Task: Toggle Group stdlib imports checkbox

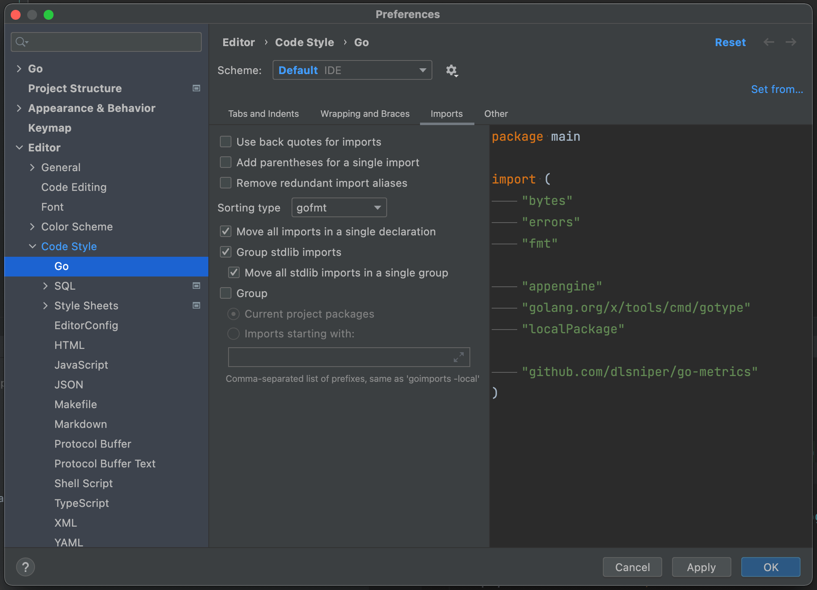Action: point(226,252)
